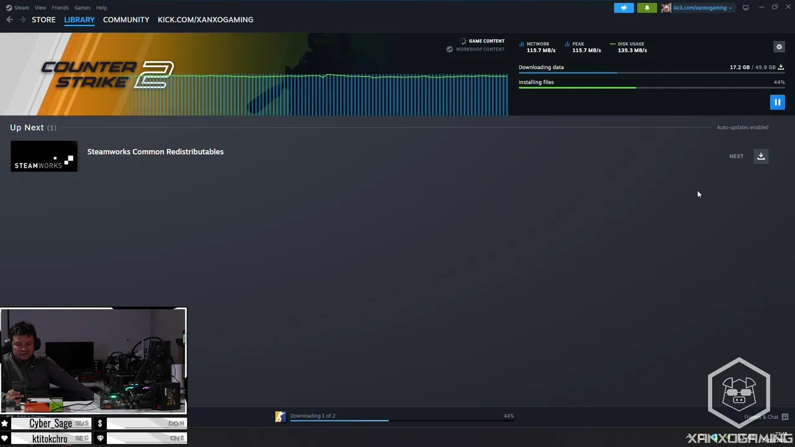Open the Steam menu

22,7
